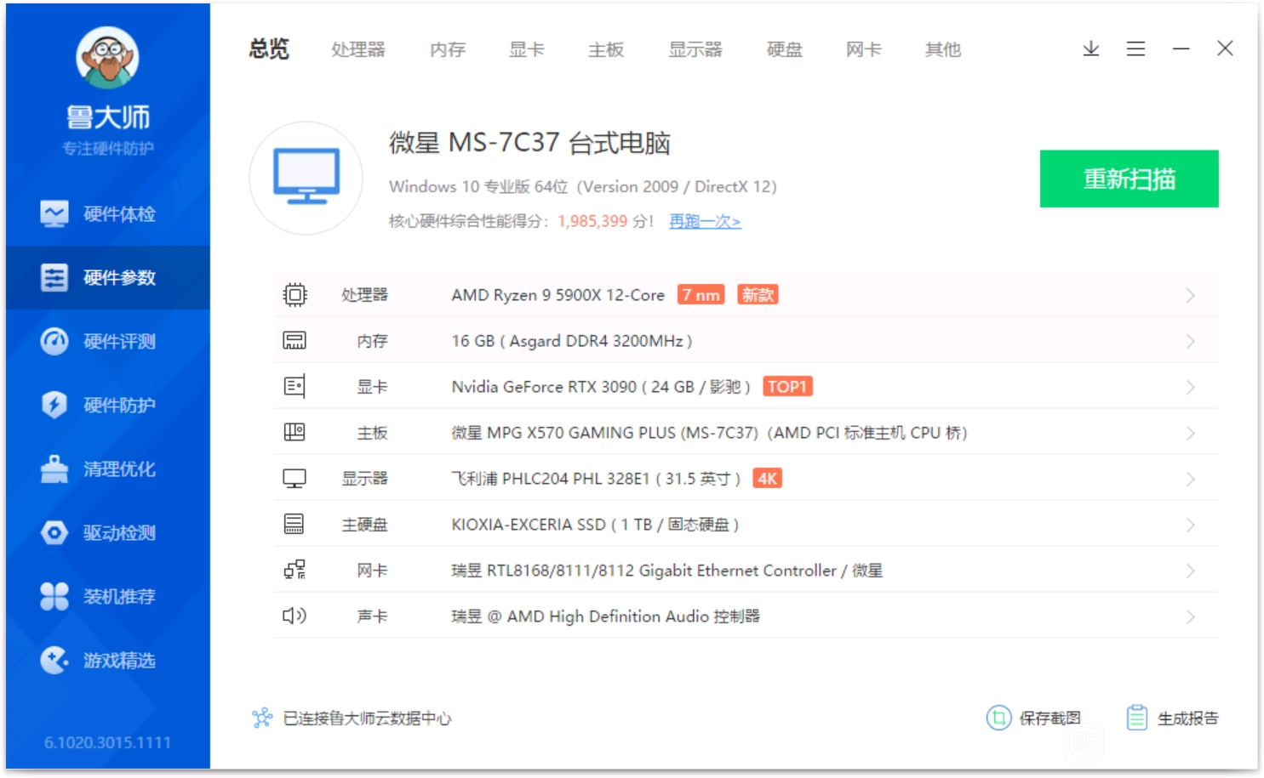Expand the 主硬盘 row chevron
The width and height of the screenshot is (1264, 778).
coord(1190,525)
